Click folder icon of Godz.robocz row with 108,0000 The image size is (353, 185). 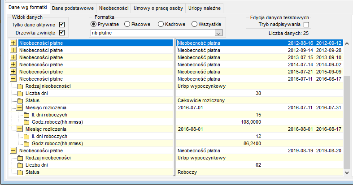click(26, 122)
